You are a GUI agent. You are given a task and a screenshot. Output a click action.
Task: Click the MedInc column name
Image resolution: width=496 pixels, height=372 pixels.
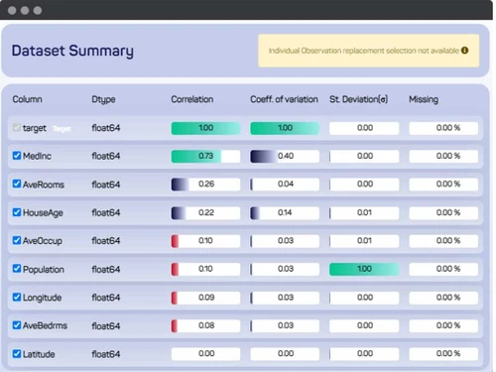(37, 156)
